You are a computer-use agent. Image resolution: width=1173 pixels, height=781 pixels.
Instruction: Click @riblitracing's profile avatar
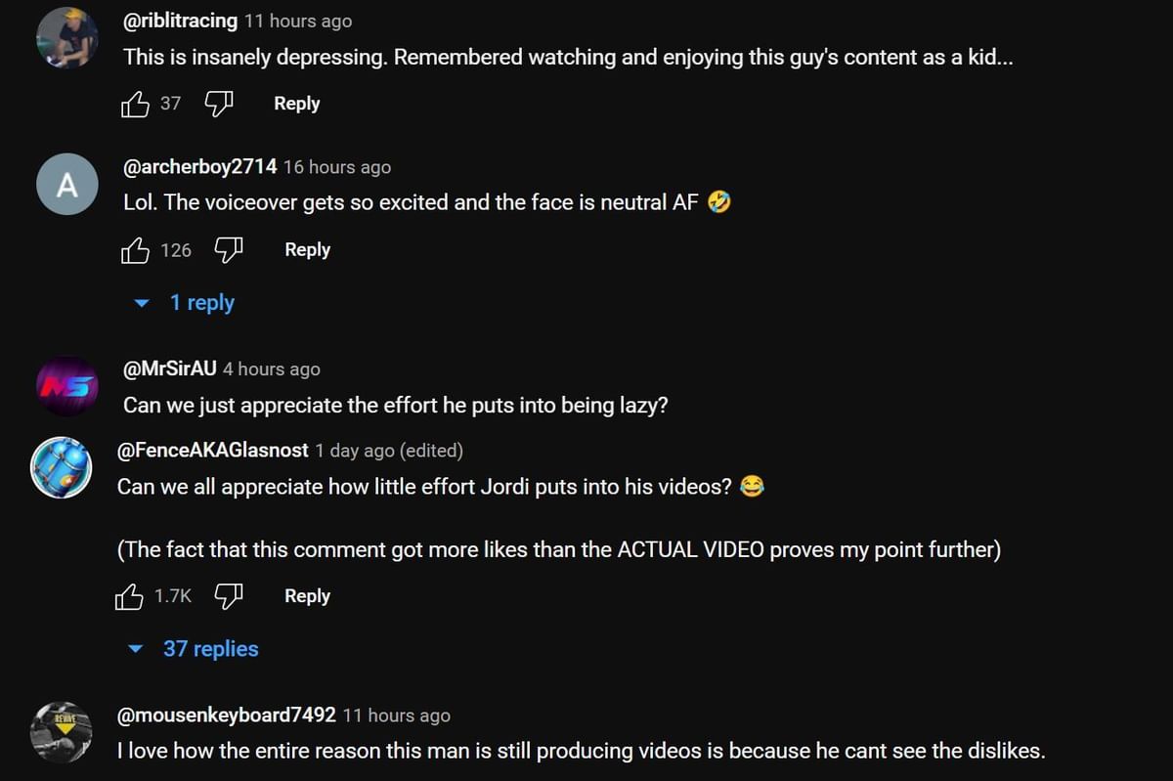tap(66, 37)
